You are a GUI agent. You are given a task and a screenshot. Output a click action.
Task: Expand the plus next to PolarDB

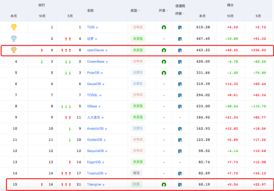click(x=102, y=73)
